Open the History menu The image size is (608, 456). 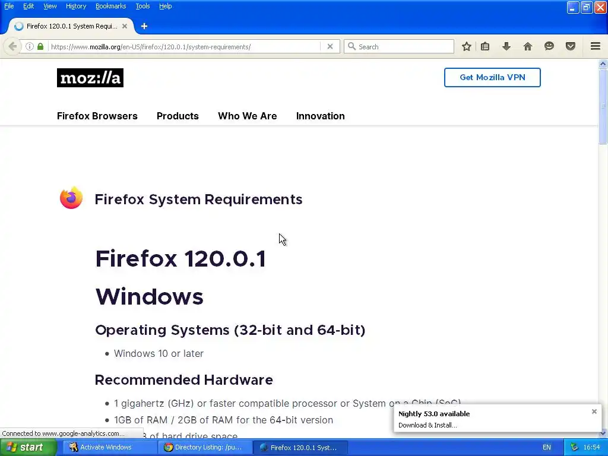(76, 6)
